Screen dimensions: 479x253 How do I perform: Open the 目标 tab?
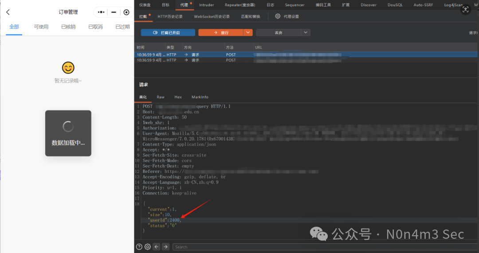tap(165, 5)
